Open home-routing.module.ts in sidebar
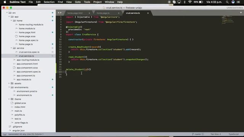This screenshot has width=244, height=137. (31, 24)
